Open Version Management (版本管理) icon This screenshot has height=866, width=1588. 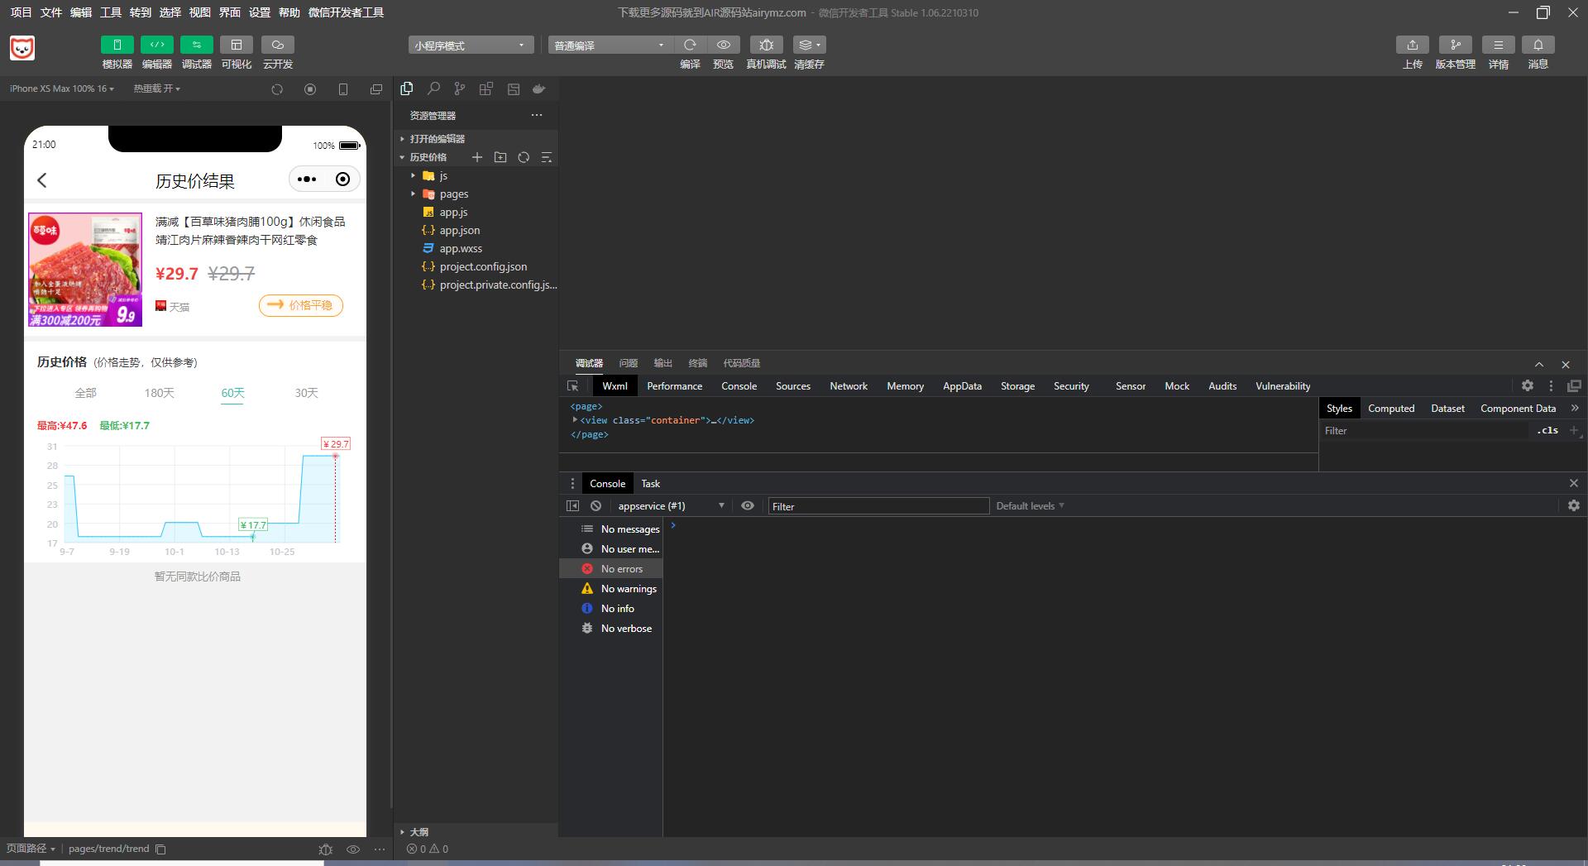1455,45
